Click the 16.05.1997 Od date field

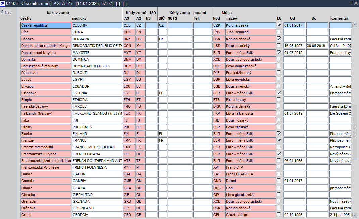294,46
